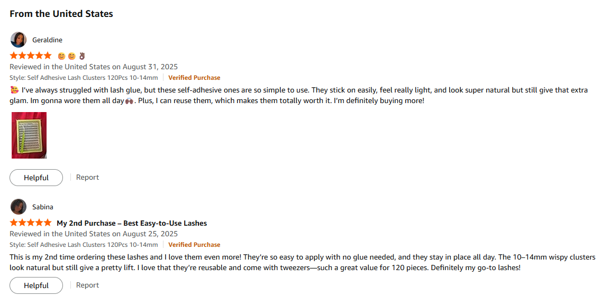Click Geraldine's profile avatar
The width and height of the screenshot is (601, 305).
tap(18, 40)
